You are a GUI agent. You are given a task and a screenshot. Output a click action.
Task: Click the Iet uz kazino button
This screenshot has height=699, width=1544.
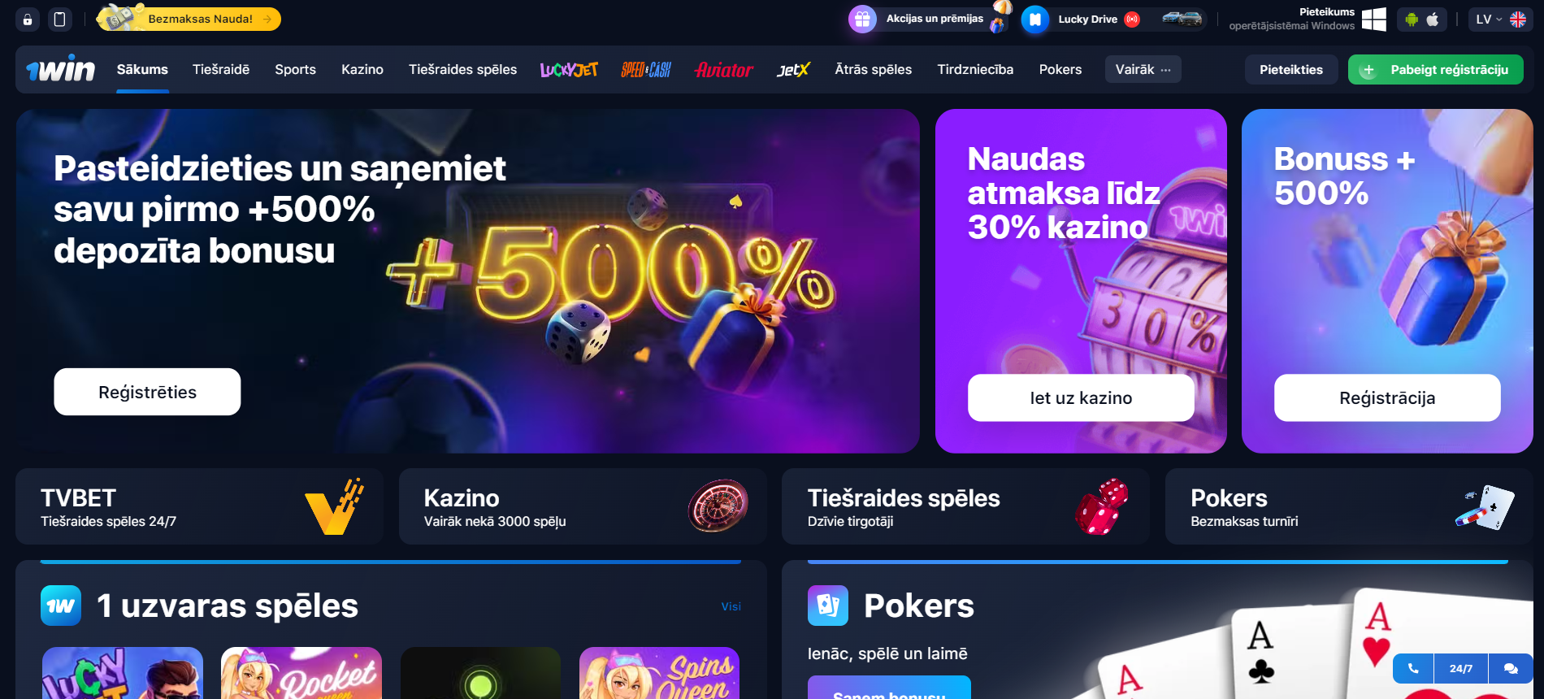click(x=1081, y=397)
